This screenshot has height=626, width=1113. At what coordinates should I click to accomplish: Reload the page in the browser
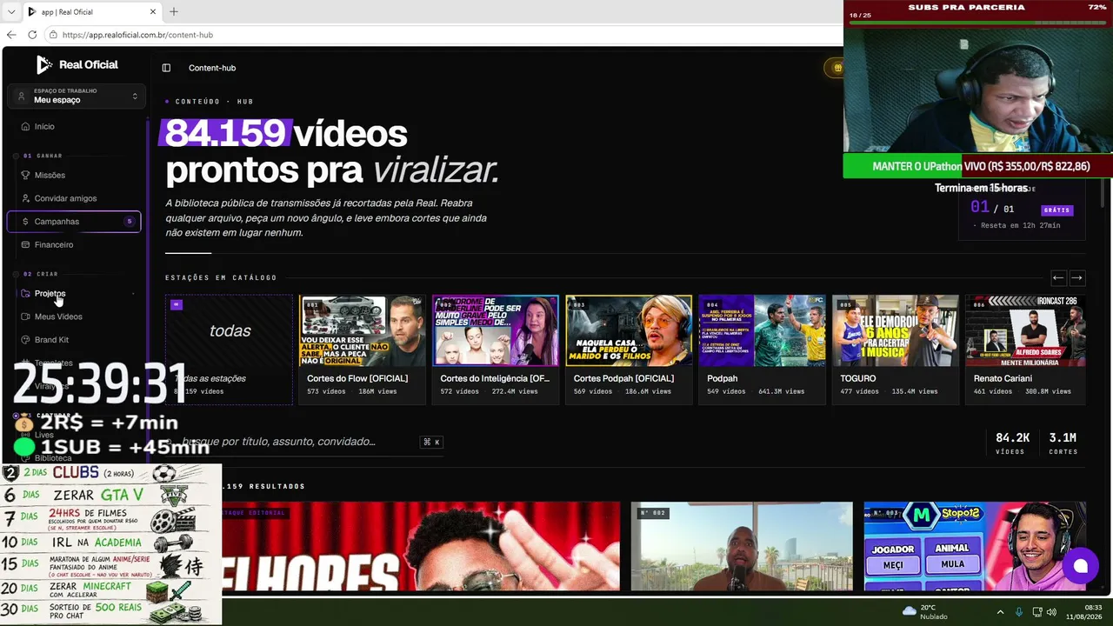pos(32,35)
